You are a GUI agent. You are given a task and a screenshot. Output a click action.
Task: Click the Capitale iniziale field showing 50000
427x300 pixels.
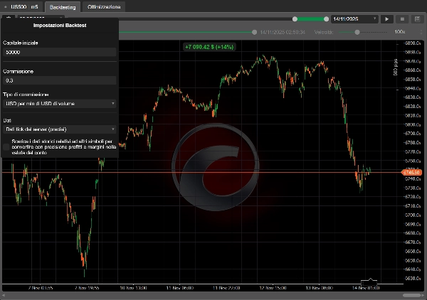[60, 52]
